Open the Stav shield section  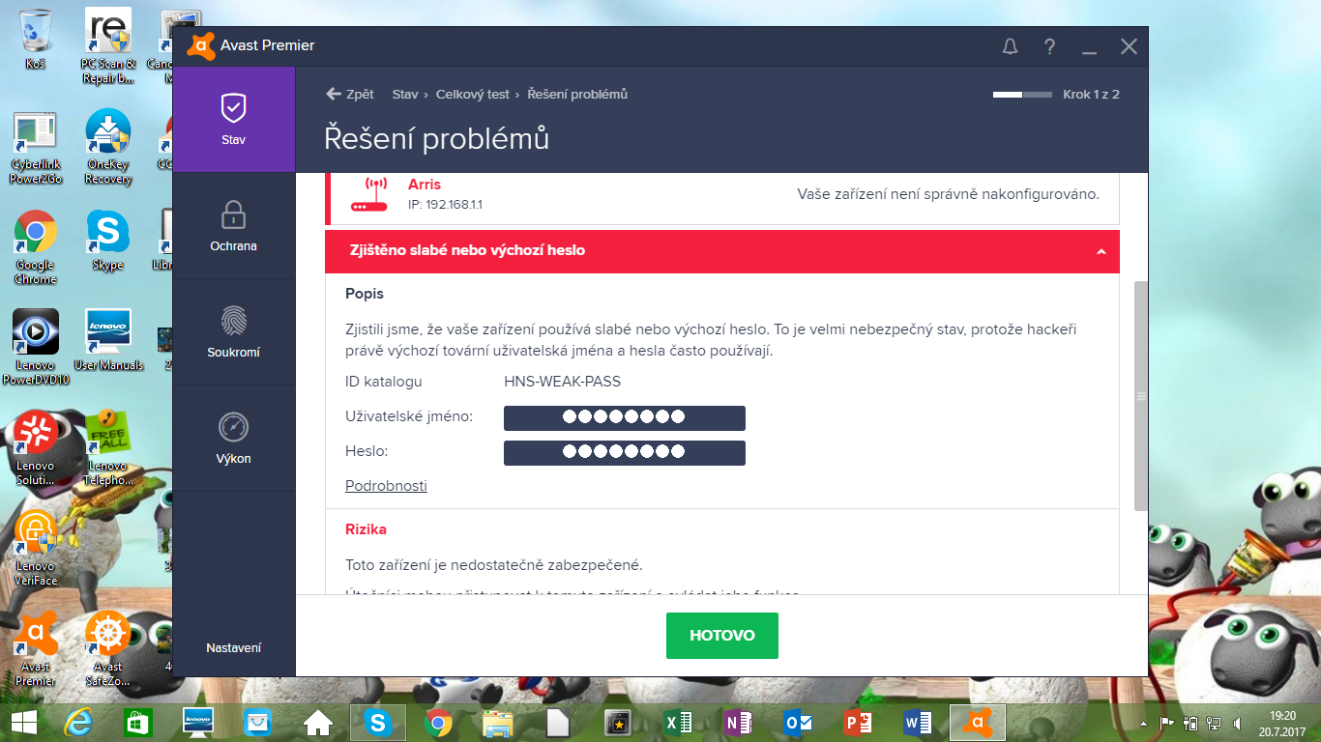pyautogui.click(x=233, y=119)
